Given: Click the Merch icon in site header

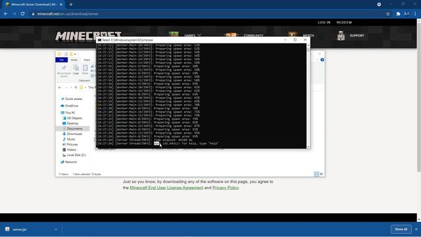Looking at the screenshot, I should point(292,34).
